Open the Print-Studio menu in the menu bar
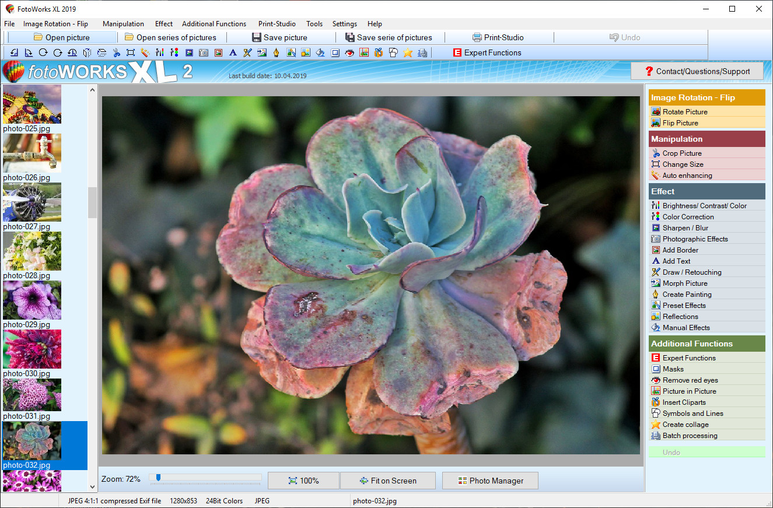 pyautogui.click(x=277, y=24)
